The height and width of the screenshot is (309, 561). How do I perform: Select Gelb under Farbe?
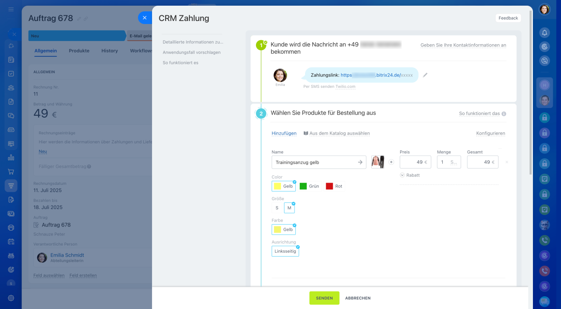(284, 229)
